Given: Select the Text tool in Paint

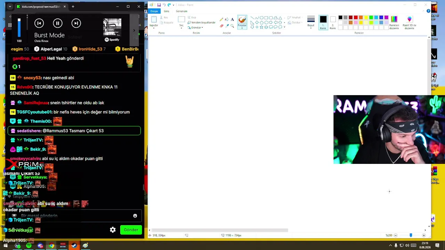Looking at the screenshot, I should pos(232,19).
